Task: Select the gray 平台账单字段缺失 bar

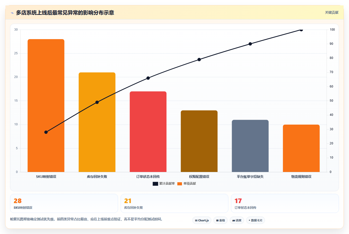Action: pos(250,146)
